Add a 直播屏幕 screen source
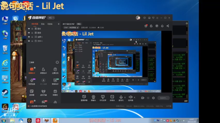The height and width of the screenshot is (123, 220). (x=84, y=98)
